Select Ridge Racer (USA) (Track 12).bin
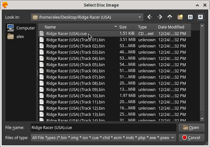Screen dimensions: 210x147 76,108
